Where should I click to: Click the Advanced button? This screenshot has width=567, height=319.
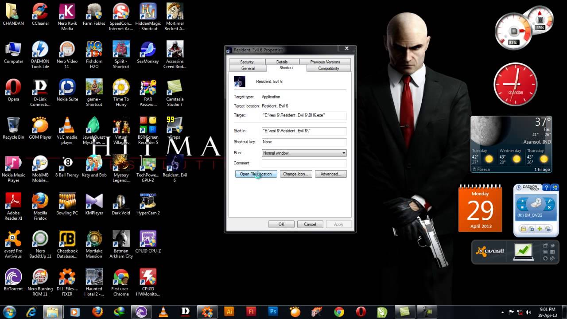click(330, 174)
